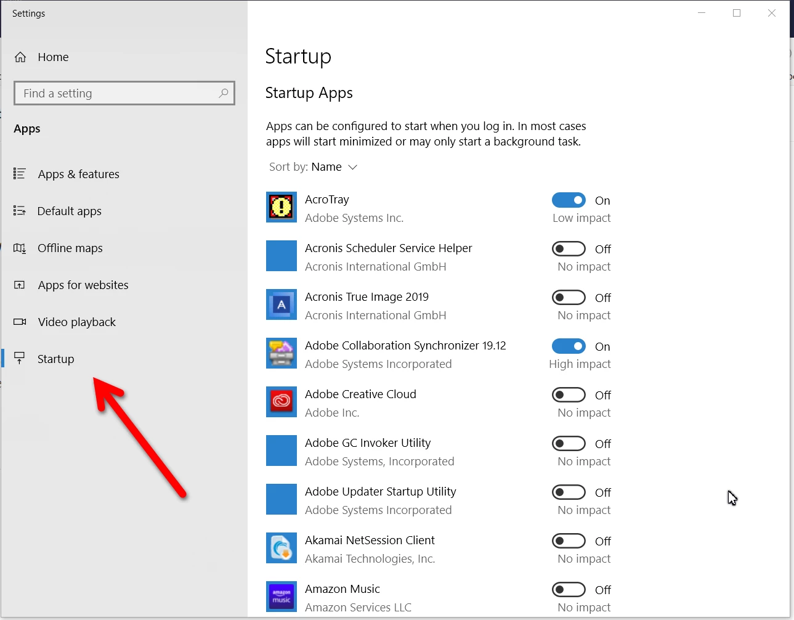This screenshot has width=794, height=620.
Task: Click the High impact label
Action: 580,364
